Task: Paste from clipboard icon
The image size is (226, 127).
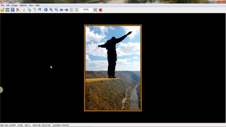Action: click(35, 10)
